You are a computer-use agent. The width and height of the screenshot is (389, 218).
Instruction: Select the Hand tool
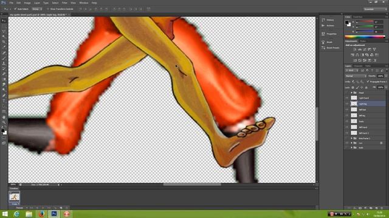pos(4,117)
